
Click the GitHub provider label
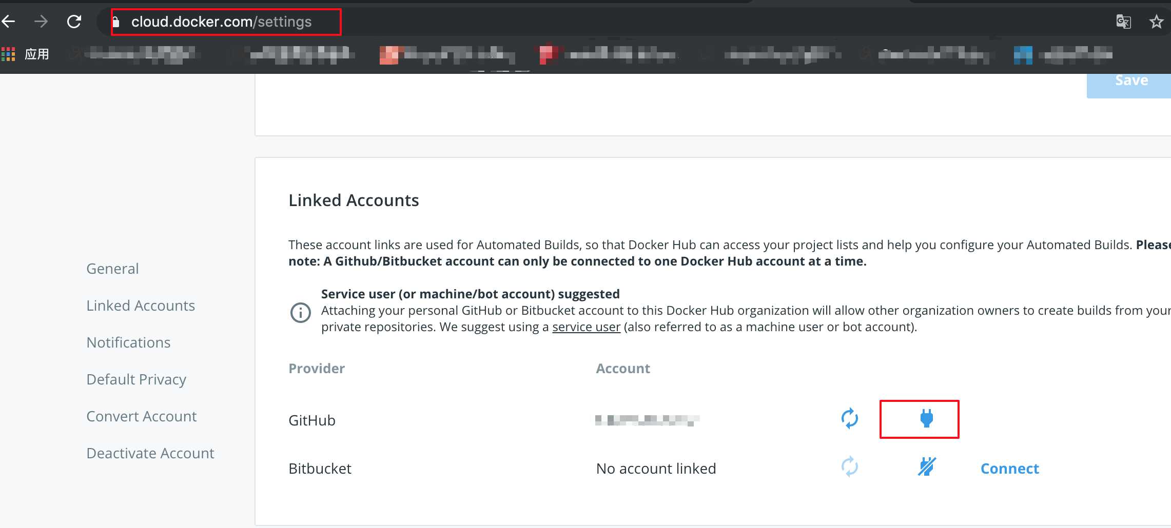(x=312, y=420)
